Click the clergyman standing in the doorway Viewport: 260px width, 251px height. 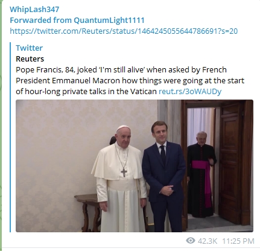[x=201, y=174]
